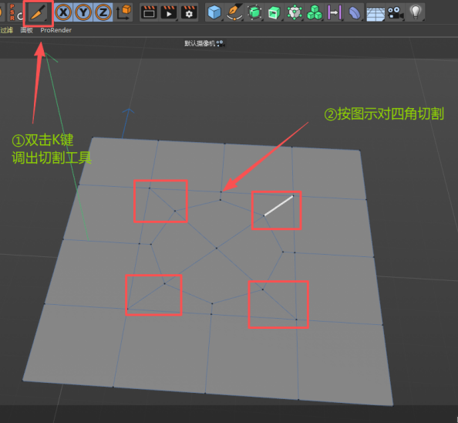Open the Spline Pen tool
458x423 pixels.
coord(234,12)
